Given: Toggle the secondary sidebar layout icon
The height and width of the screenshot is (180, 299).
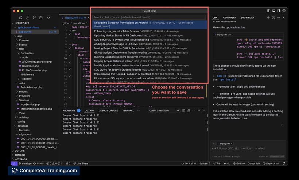Looking at the screenshot, I should click(279, 11).
